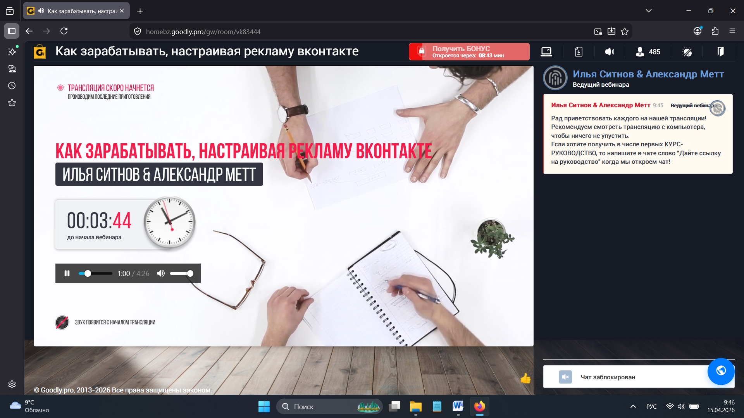Expand the browser tab list dropdown
Image resolution: width=744 pixels, height=418 pixels.
tap(649, 11)
